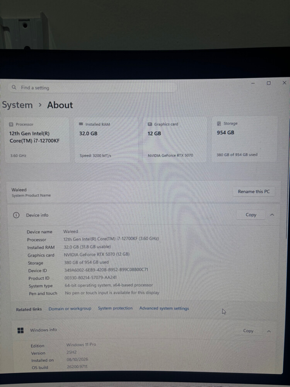The image size is (290, 387).
Task: Select the OS build value 26200.9711
Action: click(77, 367)
